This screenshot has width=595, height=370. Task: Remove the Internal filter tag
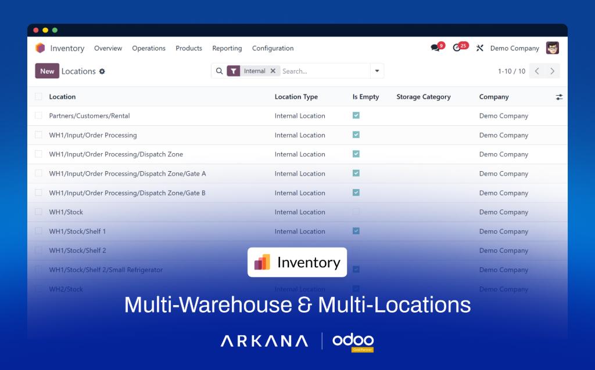click(273, 71)
